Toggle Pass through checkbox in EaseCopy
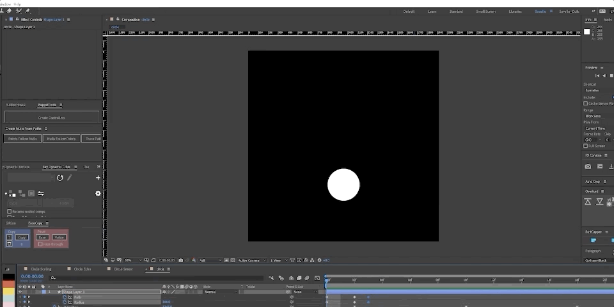This screenshot has height=307, width=614. pyautogui.click(x=40, y=244)
